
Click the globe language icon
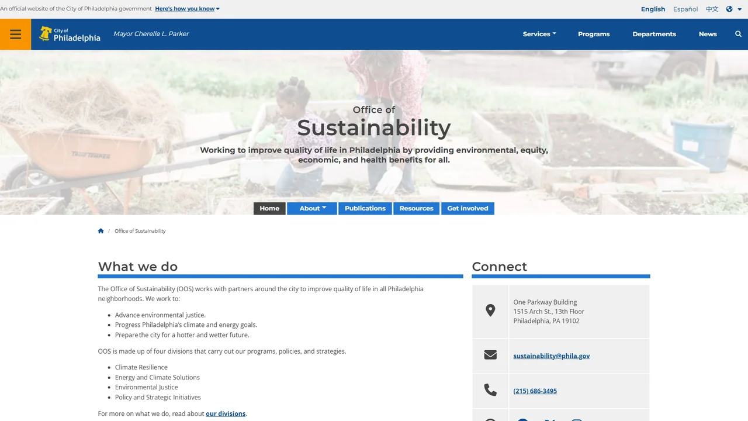tap(729, 9)
